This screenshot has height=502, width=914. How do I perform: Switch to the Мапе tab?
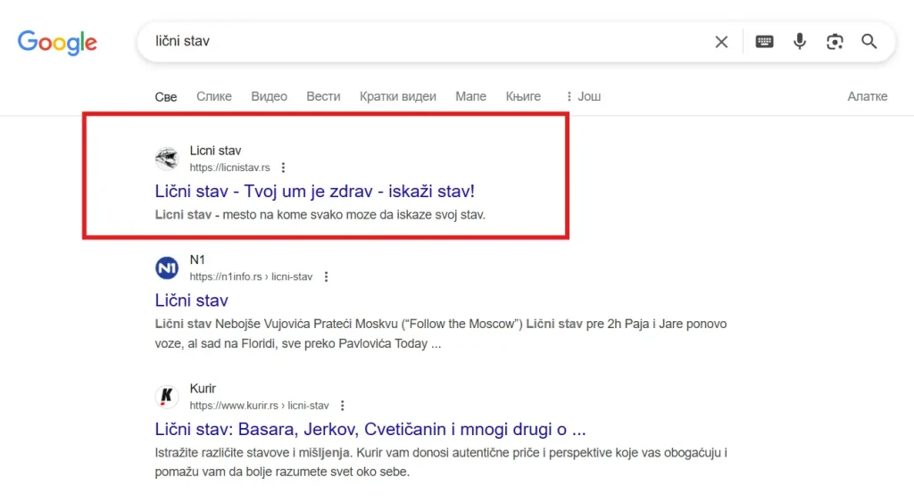click(x=470, y=96)
